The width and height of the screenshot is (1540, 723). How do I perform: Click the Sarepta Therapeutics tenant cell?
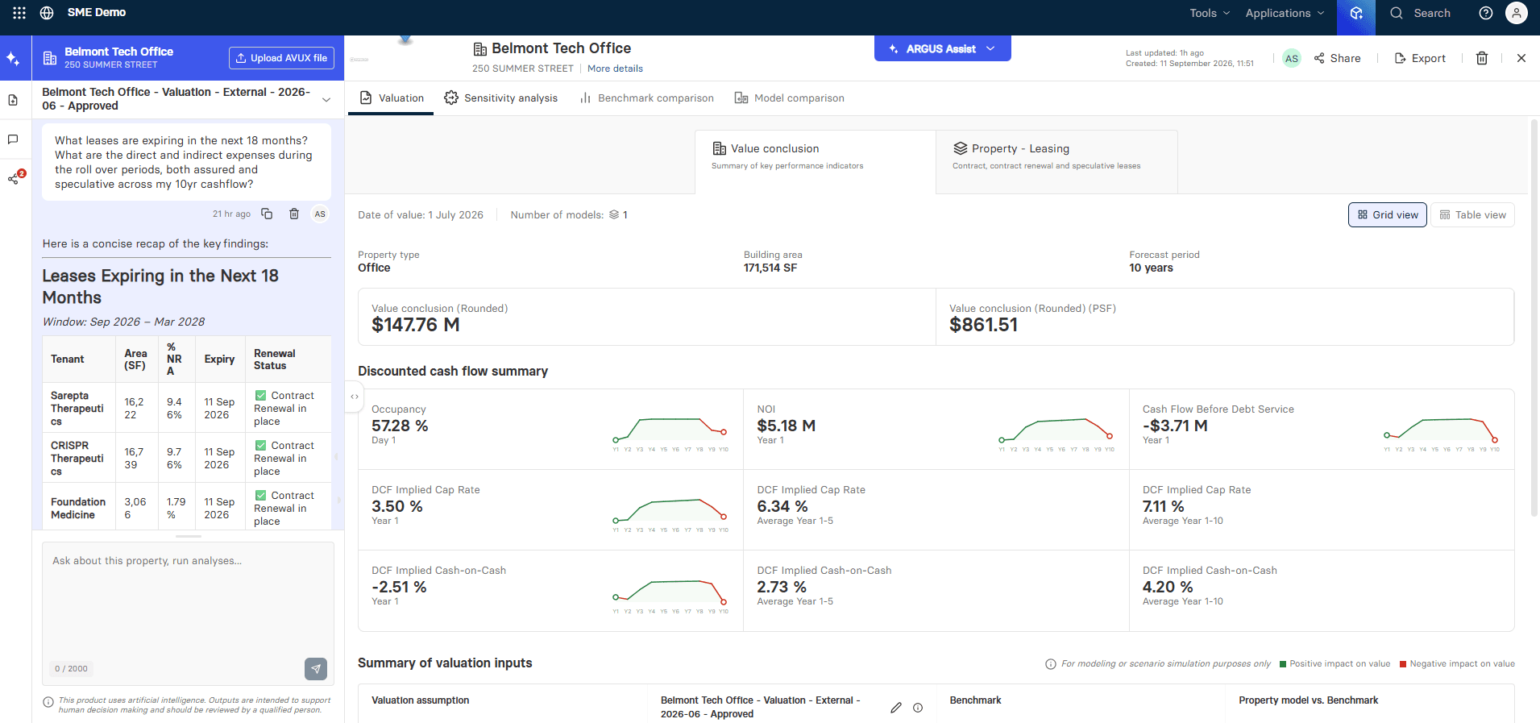click(78, 408)
